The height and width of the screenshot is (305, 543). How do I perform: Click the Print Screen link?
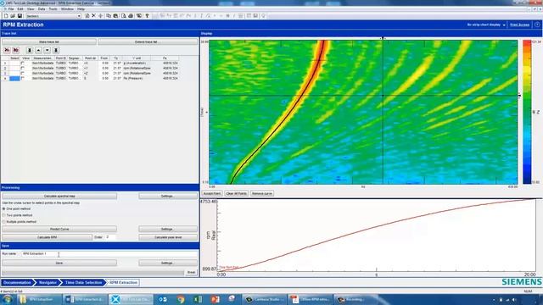(520, 25)
